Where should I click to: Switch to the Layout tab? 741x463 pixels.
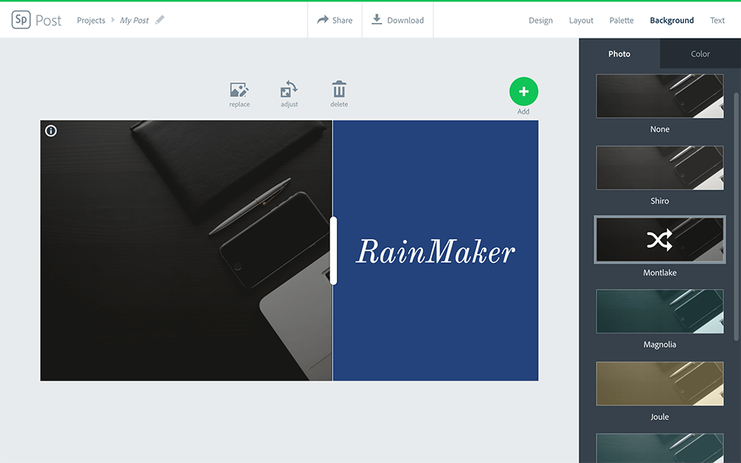(x=581, y=21)
